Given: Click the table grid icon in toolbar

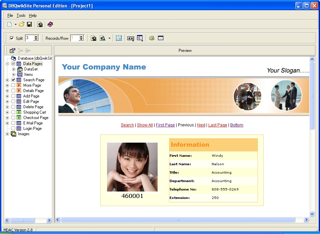Looking at the screenshot, I should pos(161,38).
